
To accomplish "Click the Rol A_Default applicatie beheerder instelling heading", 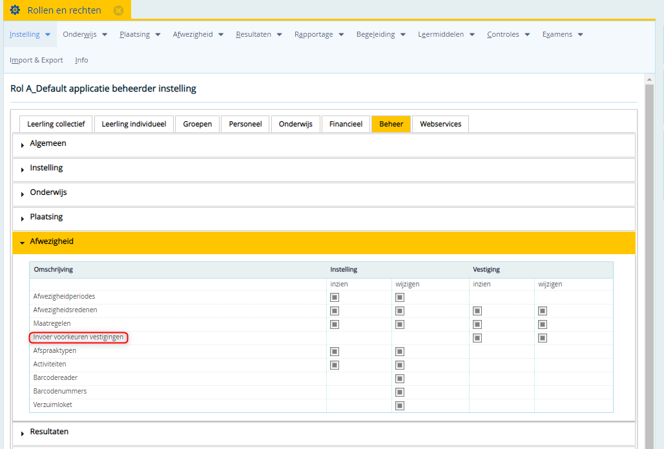I will click(103, 88).
